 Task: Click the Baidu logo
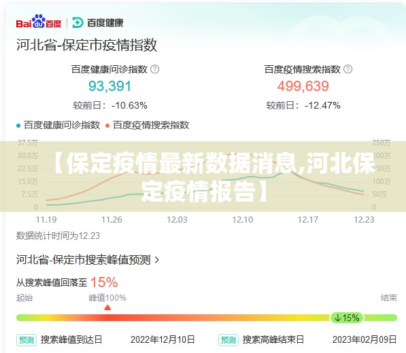39,22
